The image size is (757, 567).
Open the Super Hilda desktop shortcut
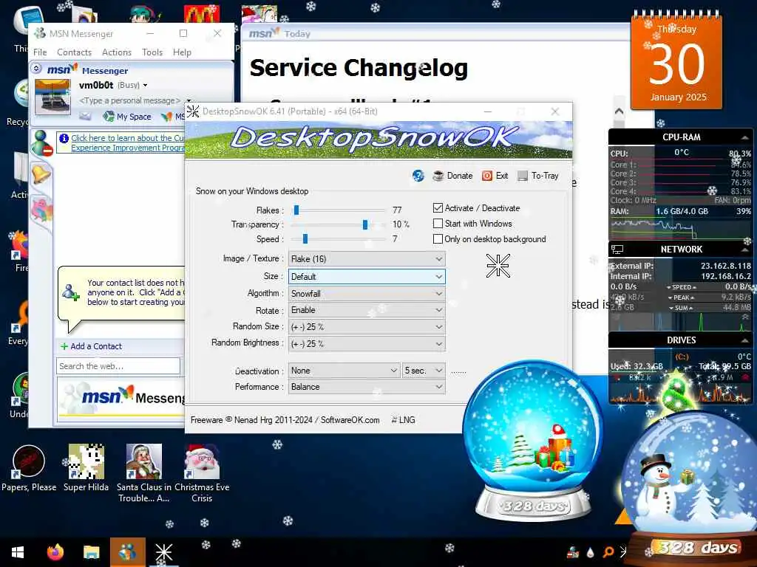click(x=86, y=467)
